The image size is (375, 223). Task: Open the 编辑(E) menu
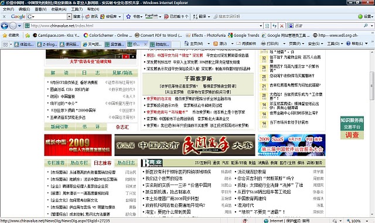(24, 9)
